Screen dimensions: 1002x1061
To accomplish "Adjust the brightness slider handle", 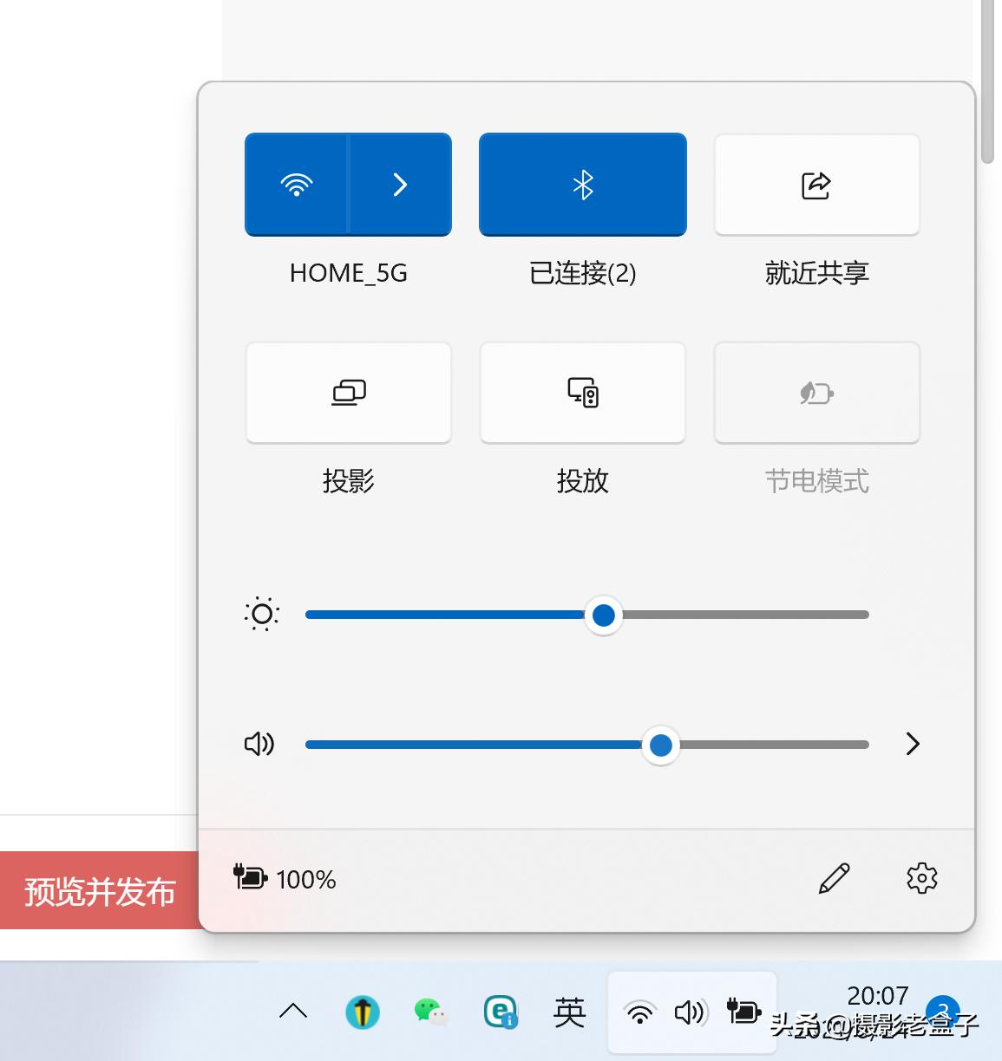I will [604, 615].
